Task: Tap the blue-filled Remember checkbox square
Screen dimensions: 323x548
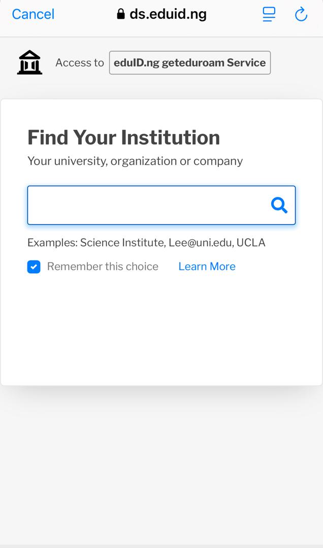Action: point(34,266)
